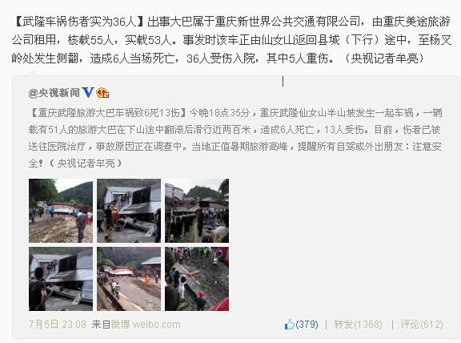
Task: Click the crown membership badge icon
Action: [102, 93]
